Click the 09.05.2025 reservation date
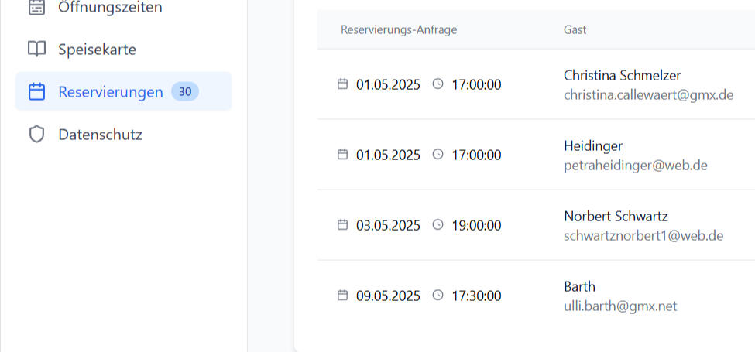Viewport: 755px width, 352px height. (388, 296)
